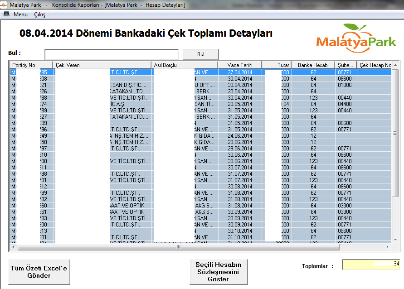Sort by Asıl Borçlu column header
This screenshot has height=289, width=404.
[x=185, y=65]
